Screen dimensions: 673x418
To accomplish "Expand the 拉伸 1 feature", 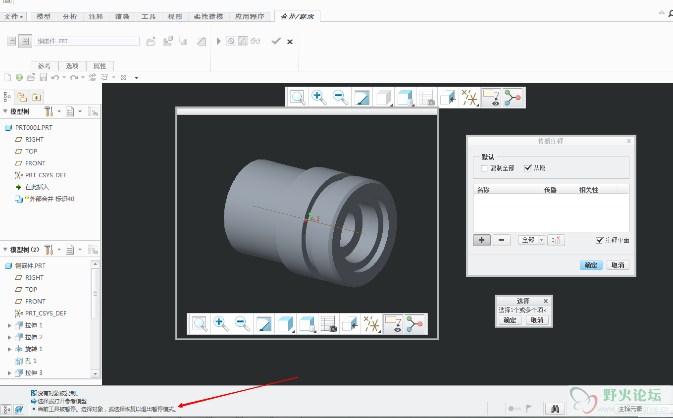I will (x=9, y=325).
